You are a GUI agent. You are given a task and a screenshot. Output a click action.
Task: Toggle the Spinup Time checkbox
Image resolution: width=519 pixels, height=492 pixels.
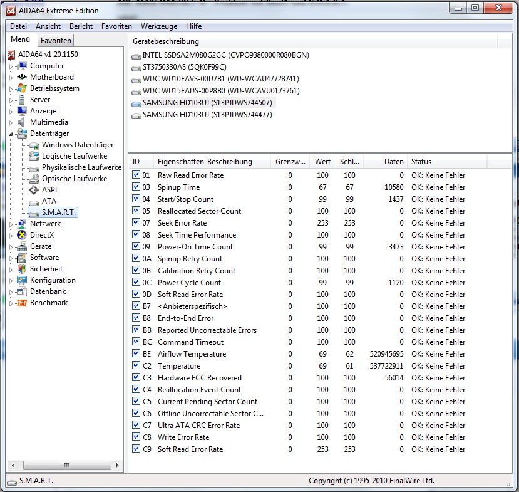pos(136,187)
